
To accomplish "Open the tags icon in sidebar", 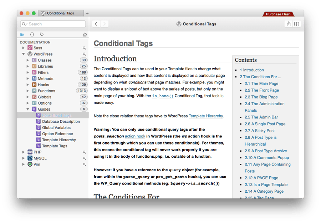I will coord(42,34).
